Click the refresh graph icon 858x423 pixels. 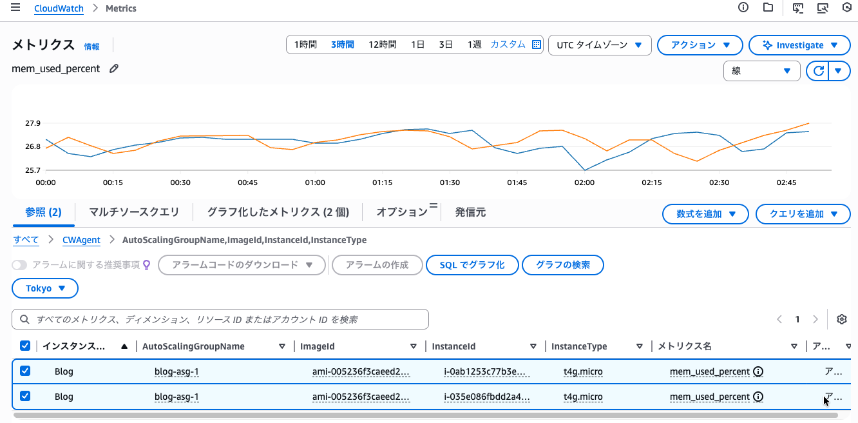coord(818,71)
